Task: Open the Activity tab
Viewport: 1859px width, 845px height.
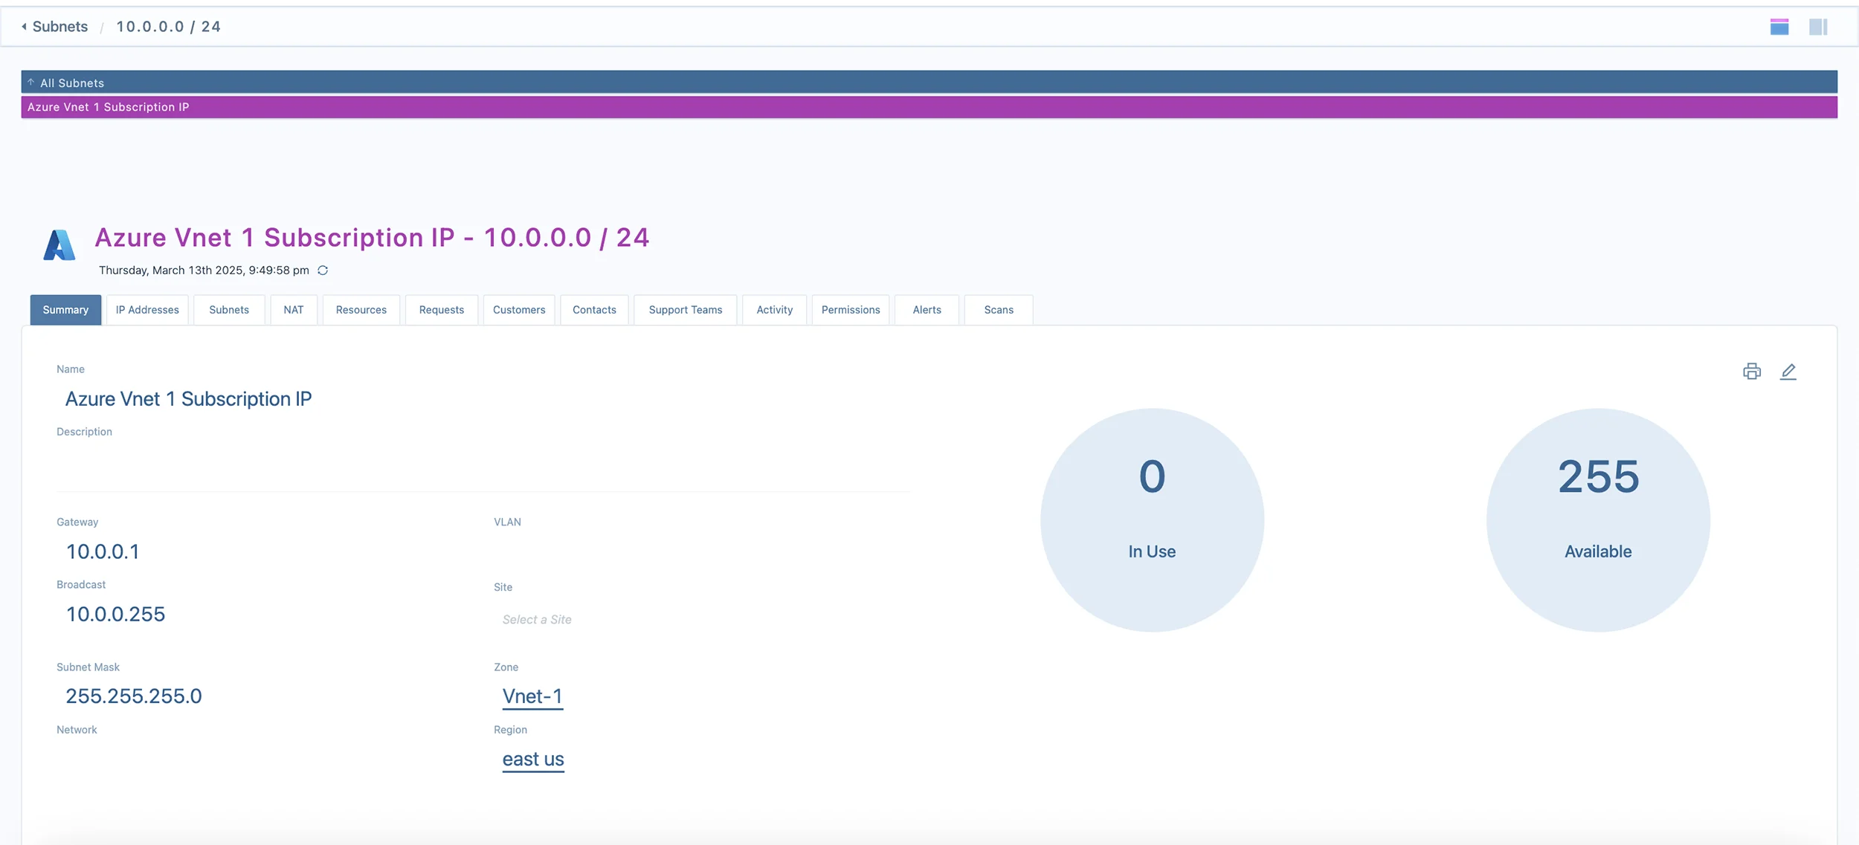Action: point(775,310)
